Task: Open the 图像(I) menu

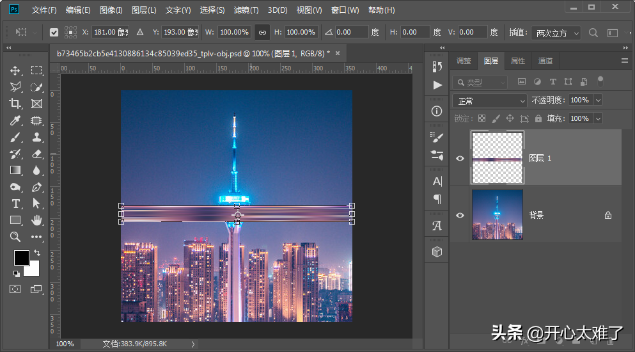Action: [x=111, y=10]
